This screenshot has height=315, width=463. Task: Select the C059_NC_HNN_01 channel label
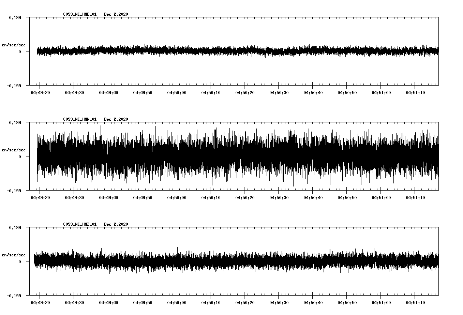pyautogui.click(x=79, y=119)
